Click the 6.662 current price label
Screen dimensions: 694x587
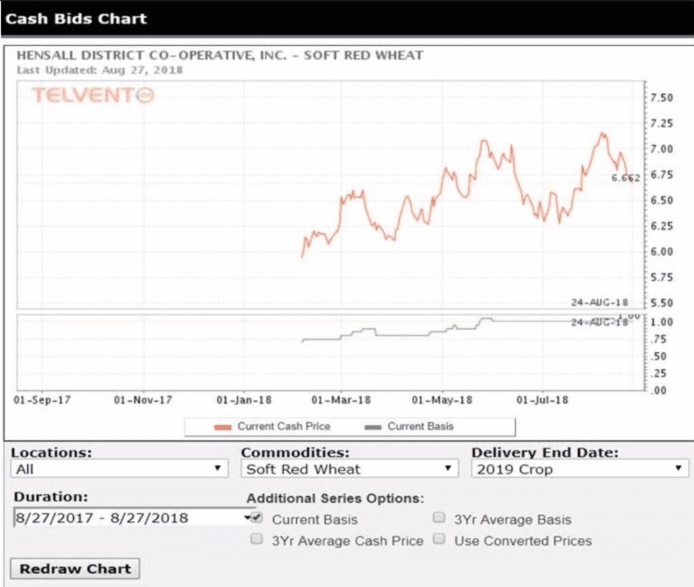click(x=625, y=178)
